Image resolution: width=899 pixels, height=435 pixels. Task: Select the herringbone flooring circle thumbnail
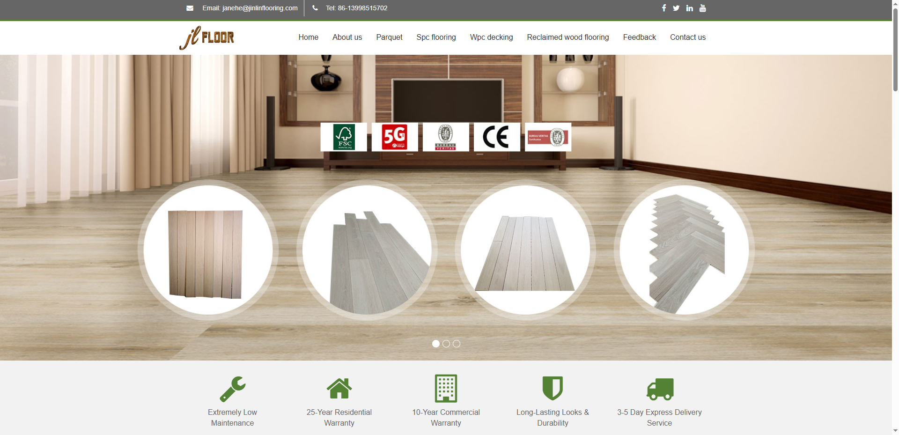point(684,250)
